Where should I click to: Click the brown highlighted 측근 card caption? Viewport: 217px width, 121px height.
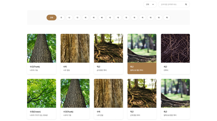coord(142,68)
